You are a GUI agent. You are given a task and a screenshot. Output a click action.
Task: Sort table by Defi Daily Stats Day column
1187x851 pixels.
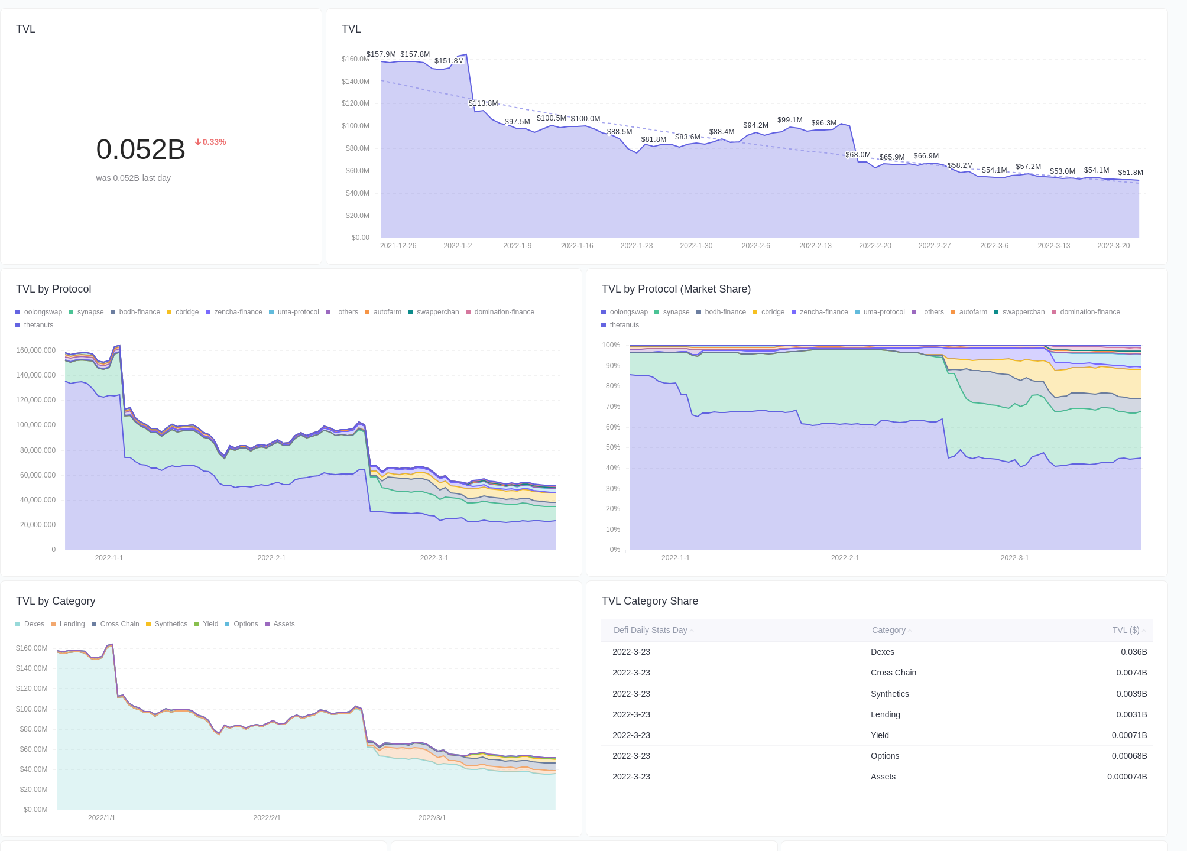pos(650,630)
